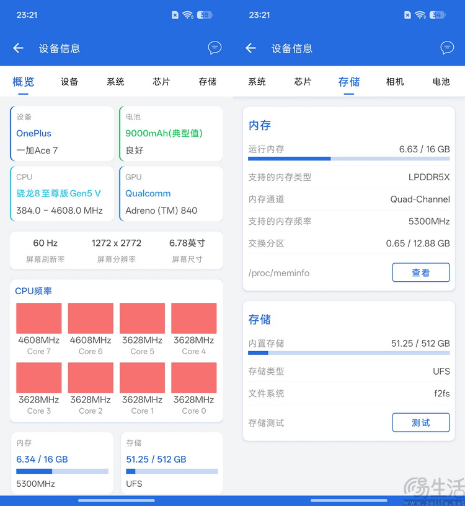Viewport: 465px width, 506px height.
Task: Tap the Core 2 frequency block
Action: click(x=91, y=378)
